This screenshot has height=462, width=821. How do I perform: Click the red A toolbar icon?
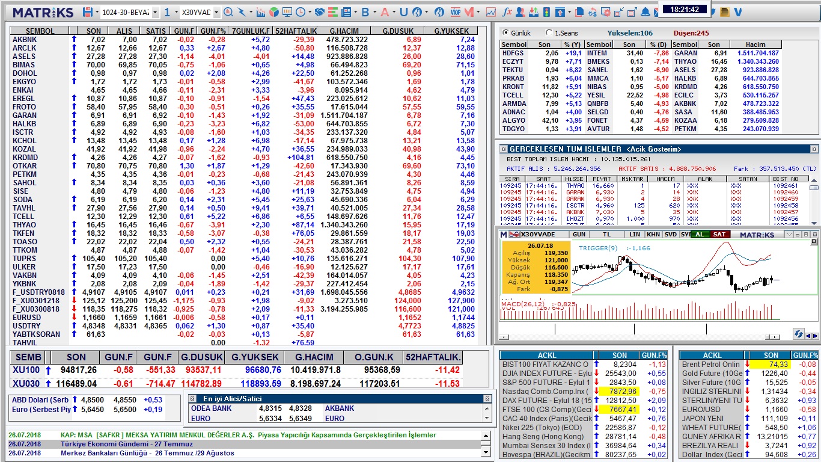point(384,12)
